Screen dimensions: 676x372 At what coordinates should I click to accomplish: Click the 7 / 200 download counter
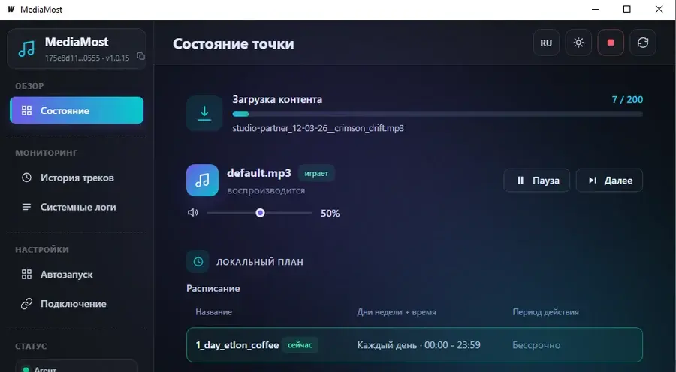(627, 100)
